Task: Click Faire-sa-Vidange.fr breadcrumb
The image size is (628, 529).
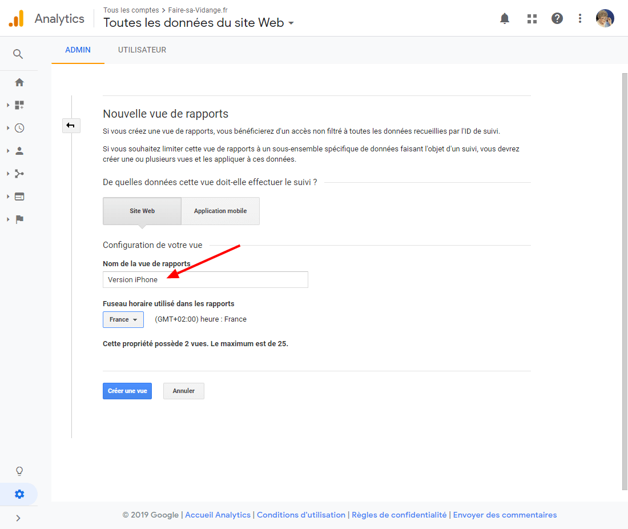Action: (x=198, y=10)
